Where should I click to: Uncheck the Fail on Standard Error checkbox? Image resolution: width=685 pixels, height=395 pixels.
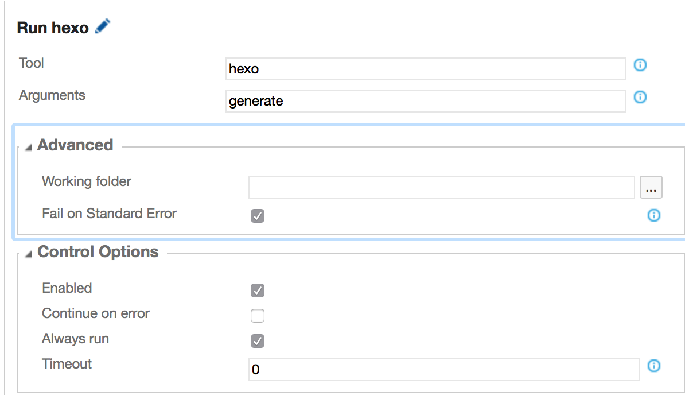258,215
